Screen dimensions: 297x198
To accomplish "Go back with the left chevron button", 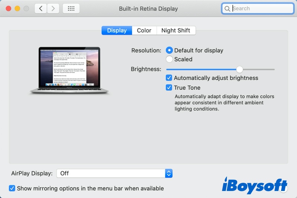I will tap(40, 9).
